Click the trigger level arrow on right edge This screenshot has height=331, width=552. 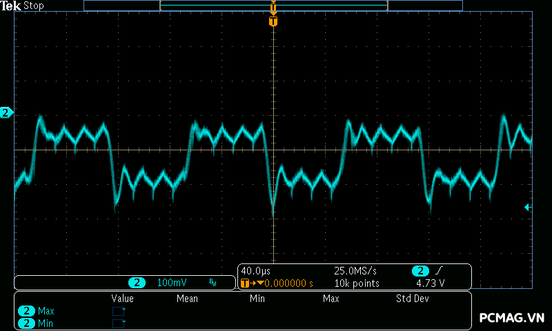click(528, 207)
